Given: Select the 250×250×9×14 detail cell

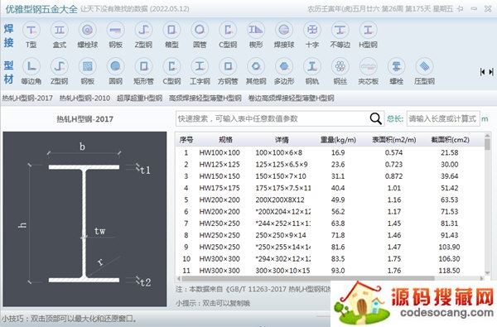Looking at the screenshot, I should point(281,235).
